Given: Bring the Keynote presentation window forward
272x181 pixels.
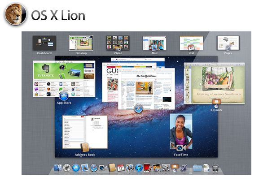Looking at the screenshot, I should point(215,83).
